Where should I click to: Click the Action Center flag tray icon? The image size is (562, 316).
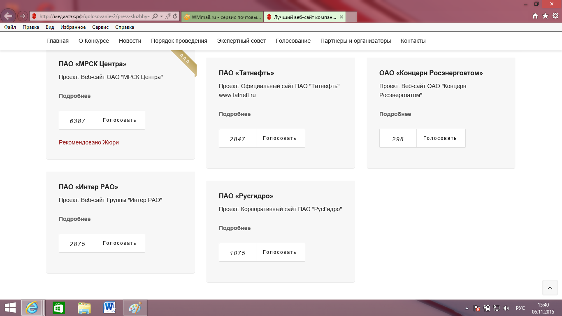click(477, 308)
